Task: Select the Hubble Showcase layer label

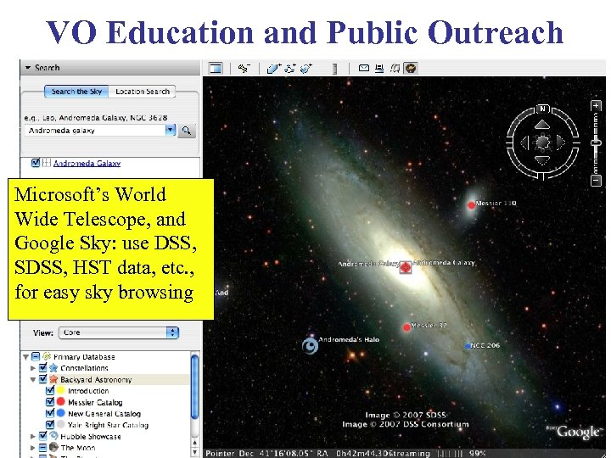Action: (x=91, y=437)
